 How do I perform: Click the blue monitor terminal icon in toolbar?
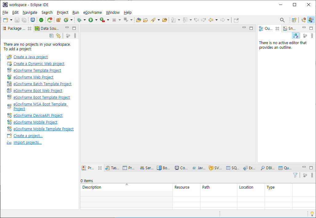click(x=33, y=20)
